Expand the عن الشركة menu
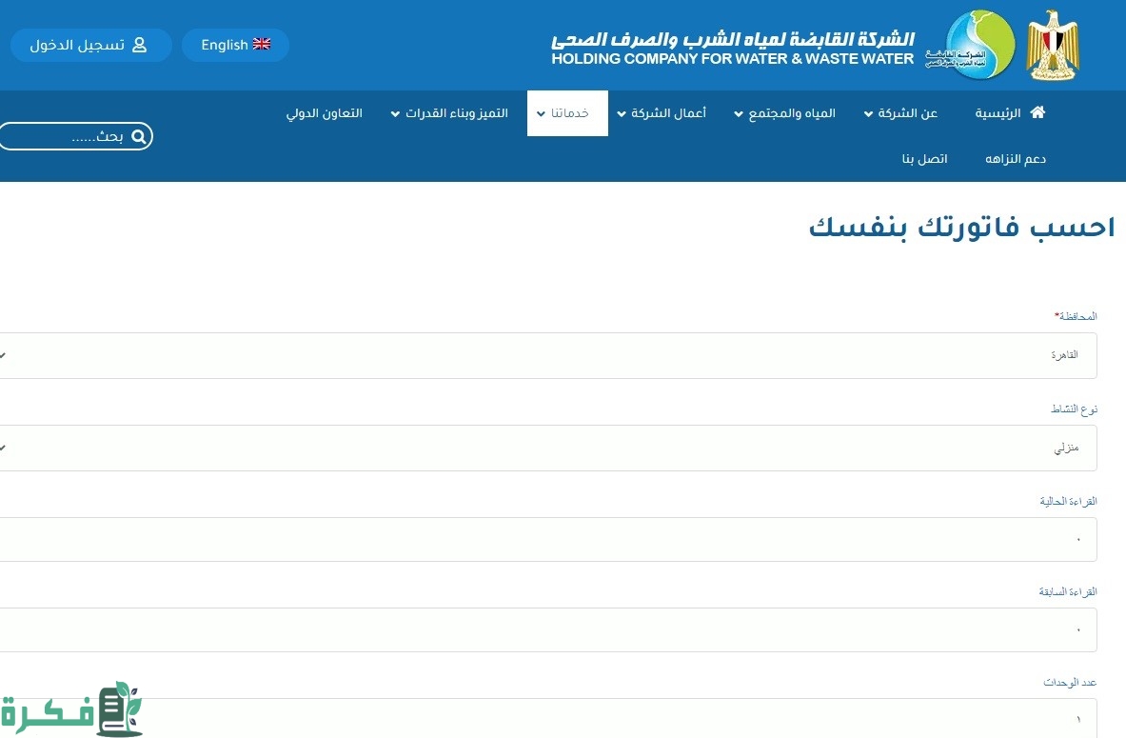 pyautogui.click(x=900, y=113)
